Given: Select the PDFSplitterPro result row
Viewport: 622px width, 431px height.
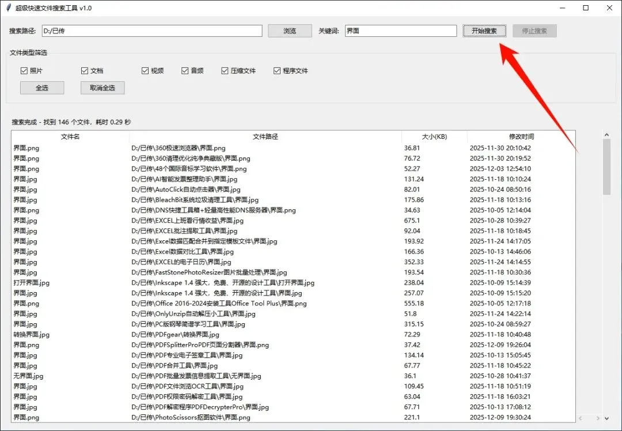Looking at the screenshot, I should coord(294,345).
